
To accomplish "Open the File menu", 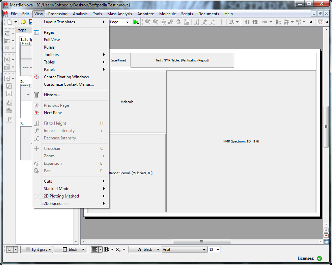I will point(14,14).
